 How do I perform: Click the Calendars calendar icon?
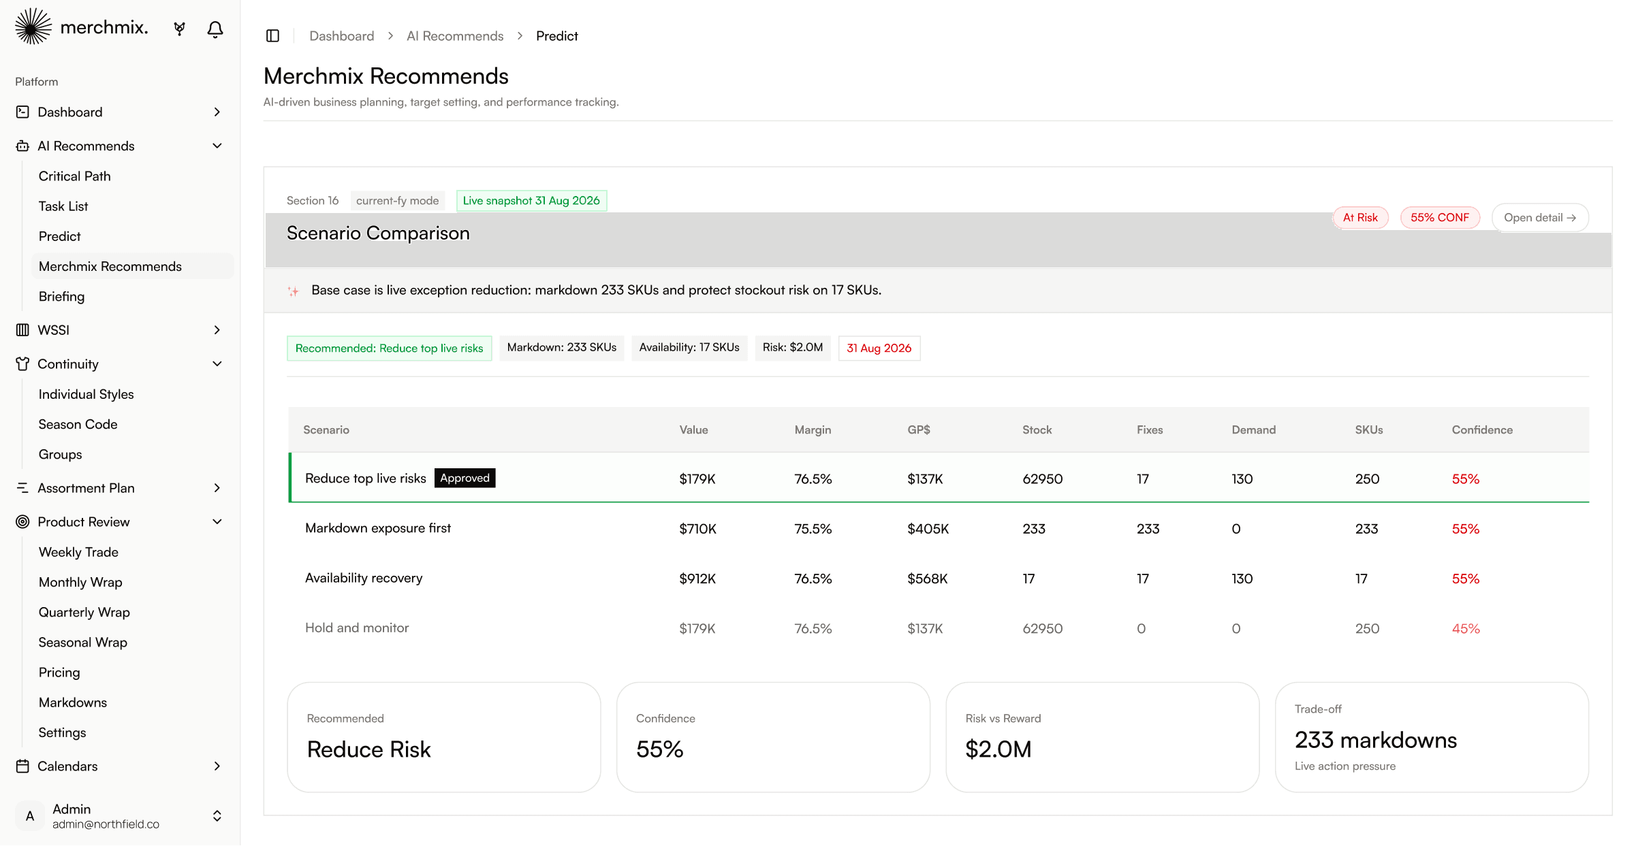22,766
